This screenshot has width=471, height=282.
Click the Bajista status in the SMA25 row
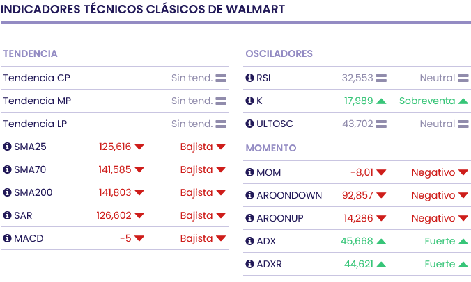click(x=196, y=147)
